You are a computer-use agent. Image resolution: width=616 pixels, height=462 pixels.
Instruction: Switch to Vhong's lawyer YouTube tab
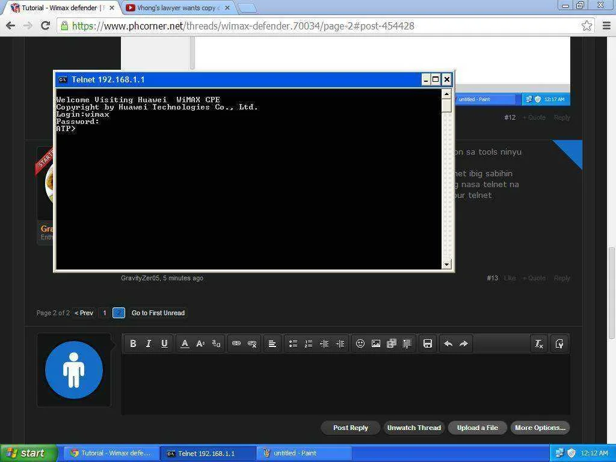click(x=177, y=8)
